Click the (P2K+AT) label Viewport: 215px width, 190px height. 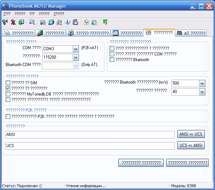[x=90, y=48]
